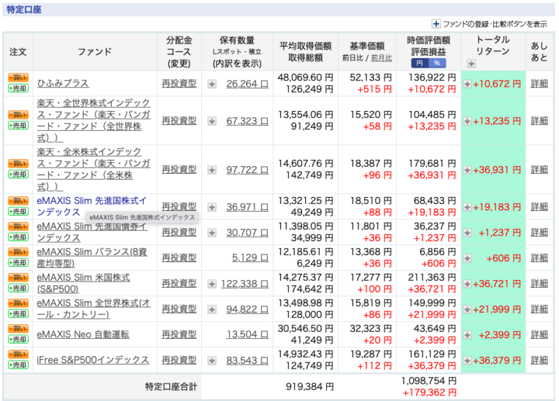Sell 楽天・全米株式インデックス fund
The height and width of the screenshot is (401, 559).
18,174
